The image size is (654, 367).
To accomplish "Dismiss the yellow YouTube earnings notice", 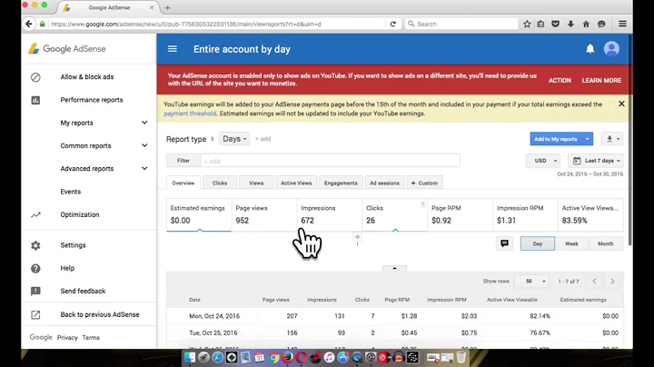I will (621, 104).
